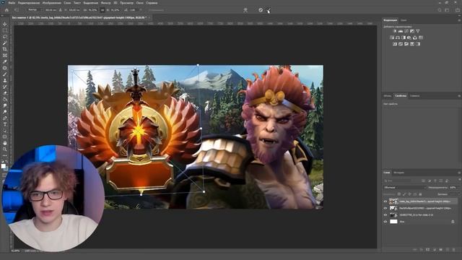Select the Eyedropper tool

(x=5, y=61)
